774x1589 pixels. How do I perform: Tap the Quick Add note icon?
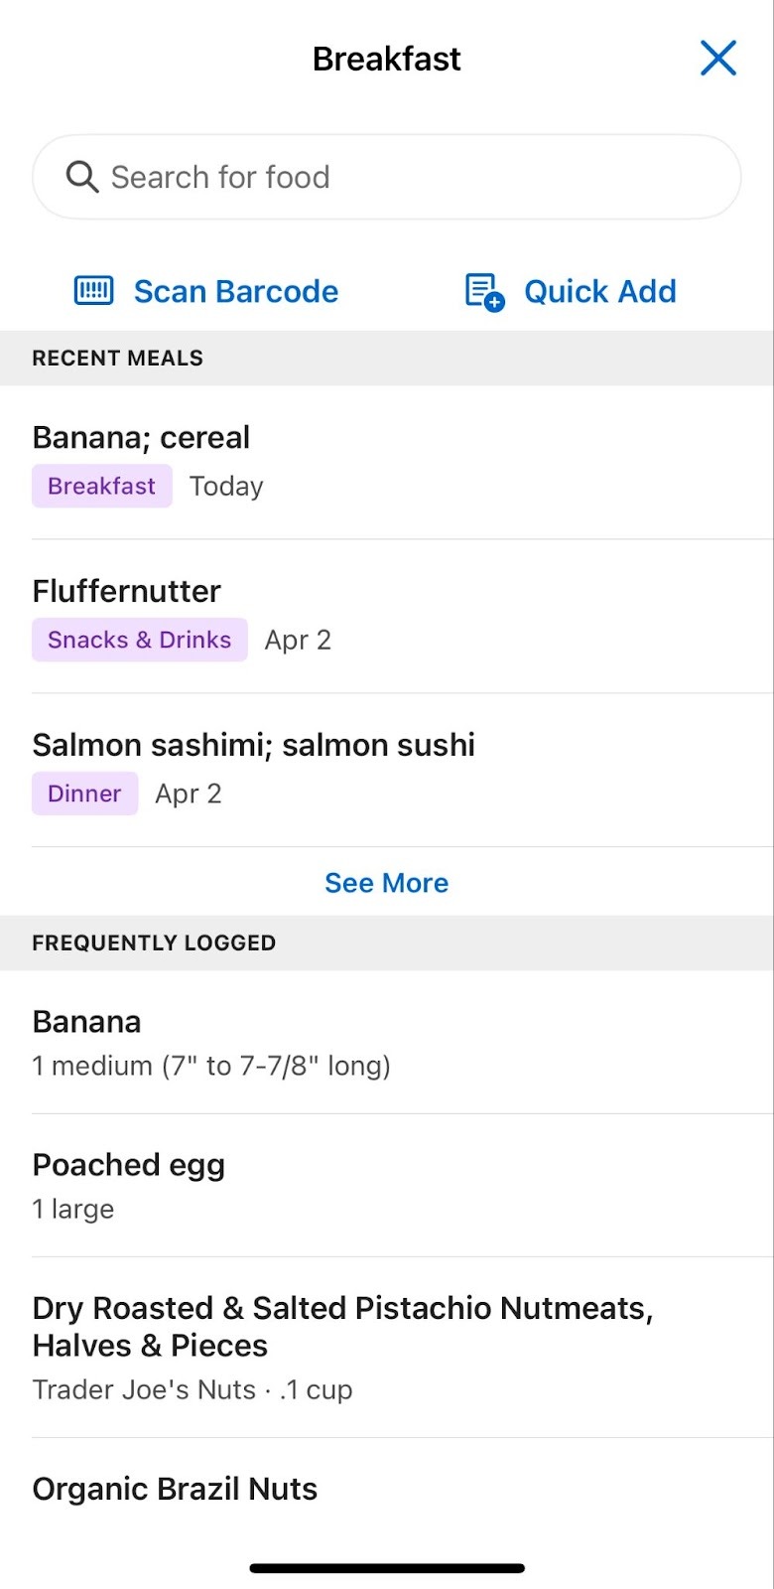484,292
